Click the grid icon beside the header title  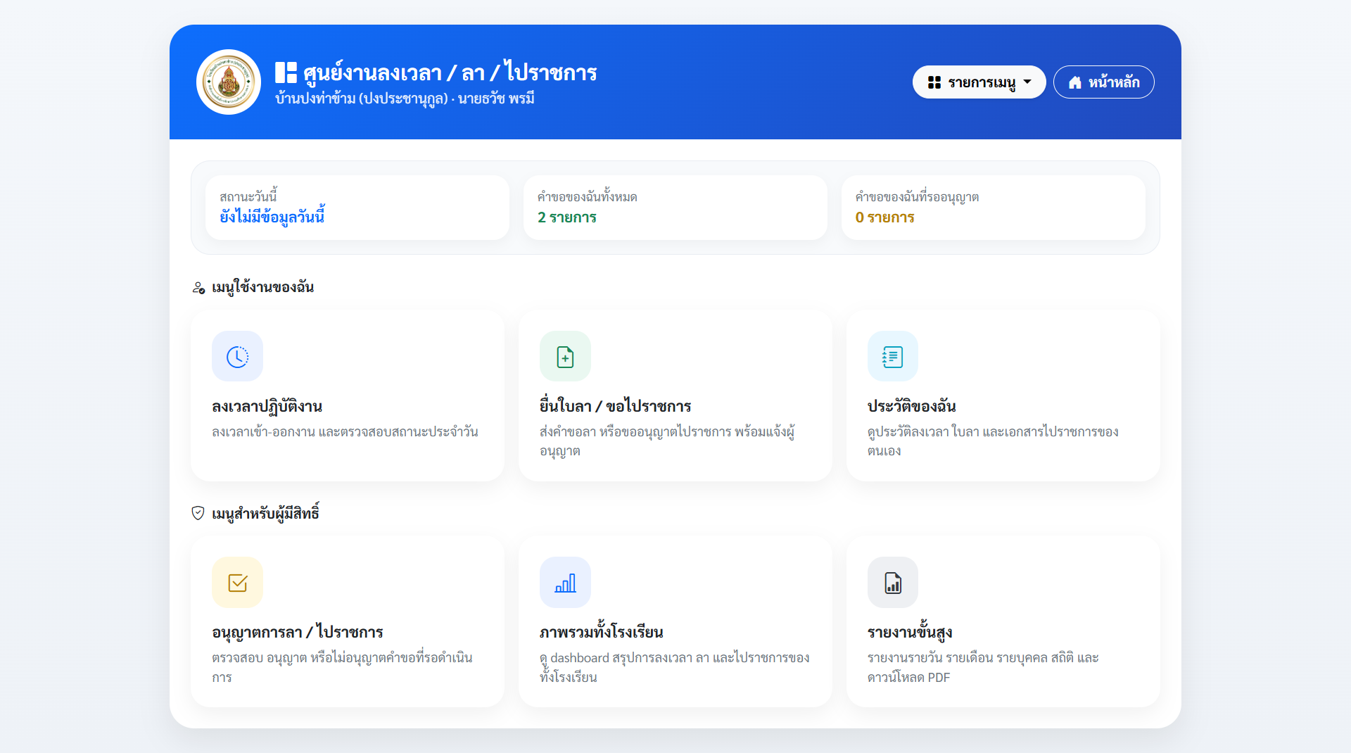[286, 72]
